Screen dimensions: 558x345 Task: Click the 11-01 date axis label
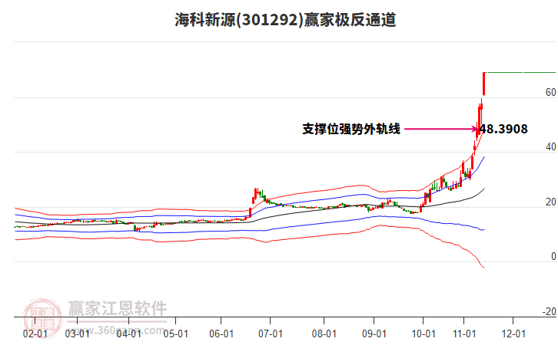[x=464, y=333]
